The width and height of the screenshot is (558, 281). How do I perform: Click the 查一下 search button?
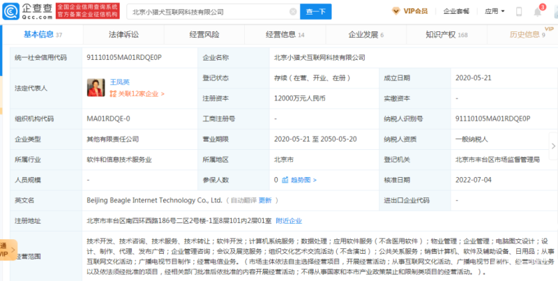click(316, 12)
